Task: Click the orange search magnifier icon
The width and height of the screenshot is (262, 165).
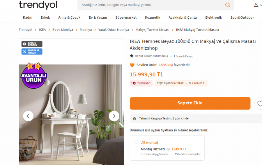Action: [x=228, y=5]
